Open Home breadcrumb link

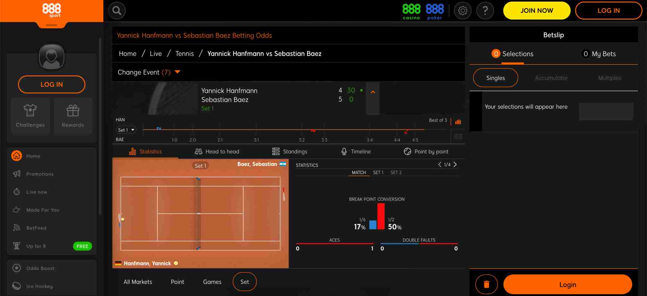(127, 54)
